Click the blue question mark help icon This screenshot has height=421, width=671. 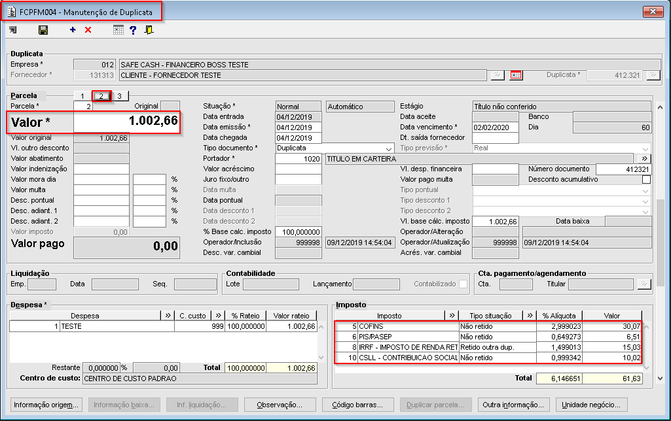click(x=133, y=30)
